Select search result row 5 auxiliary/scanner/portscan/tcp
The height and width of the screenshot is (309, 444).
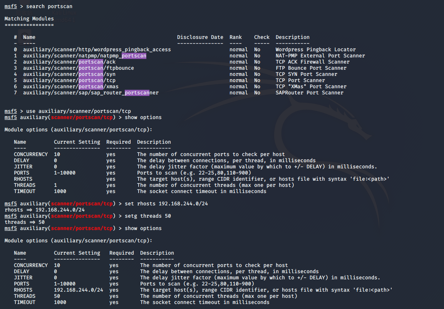[69, 81]
